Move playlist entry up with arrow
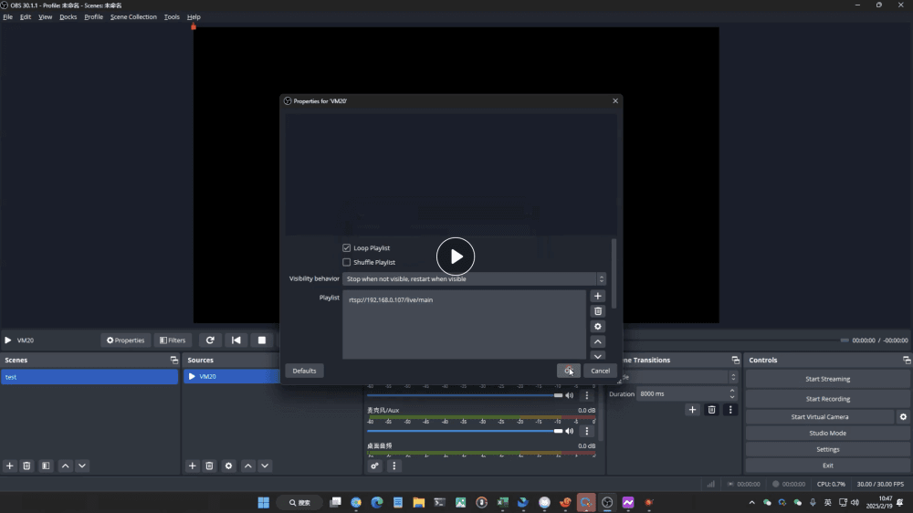This screenshot has height=513, width=913. pos(597,341)
